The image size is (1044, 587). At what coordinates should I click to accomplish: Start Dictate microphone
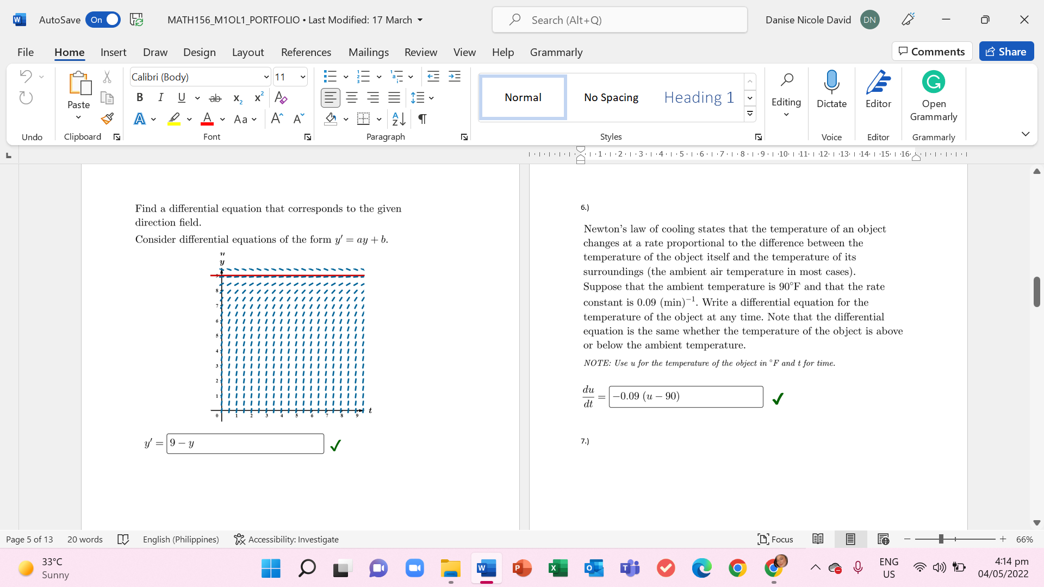click(x=831, y=90)
